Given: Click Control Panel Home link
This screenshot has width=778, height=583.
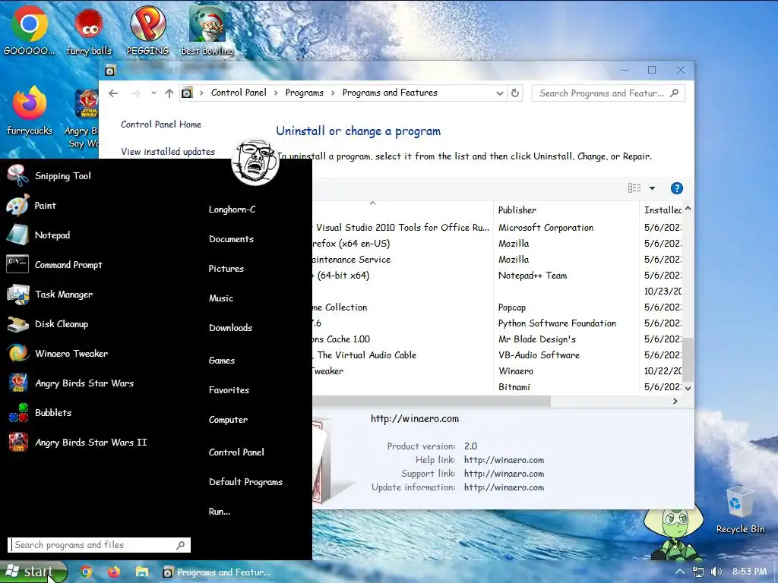Looking at the screenshot, I should [161, 124].
